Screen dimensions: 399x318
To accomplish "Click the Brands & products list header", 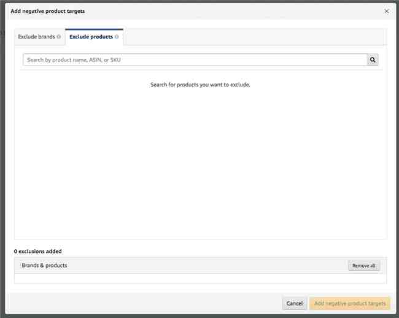I will (44, 265).
